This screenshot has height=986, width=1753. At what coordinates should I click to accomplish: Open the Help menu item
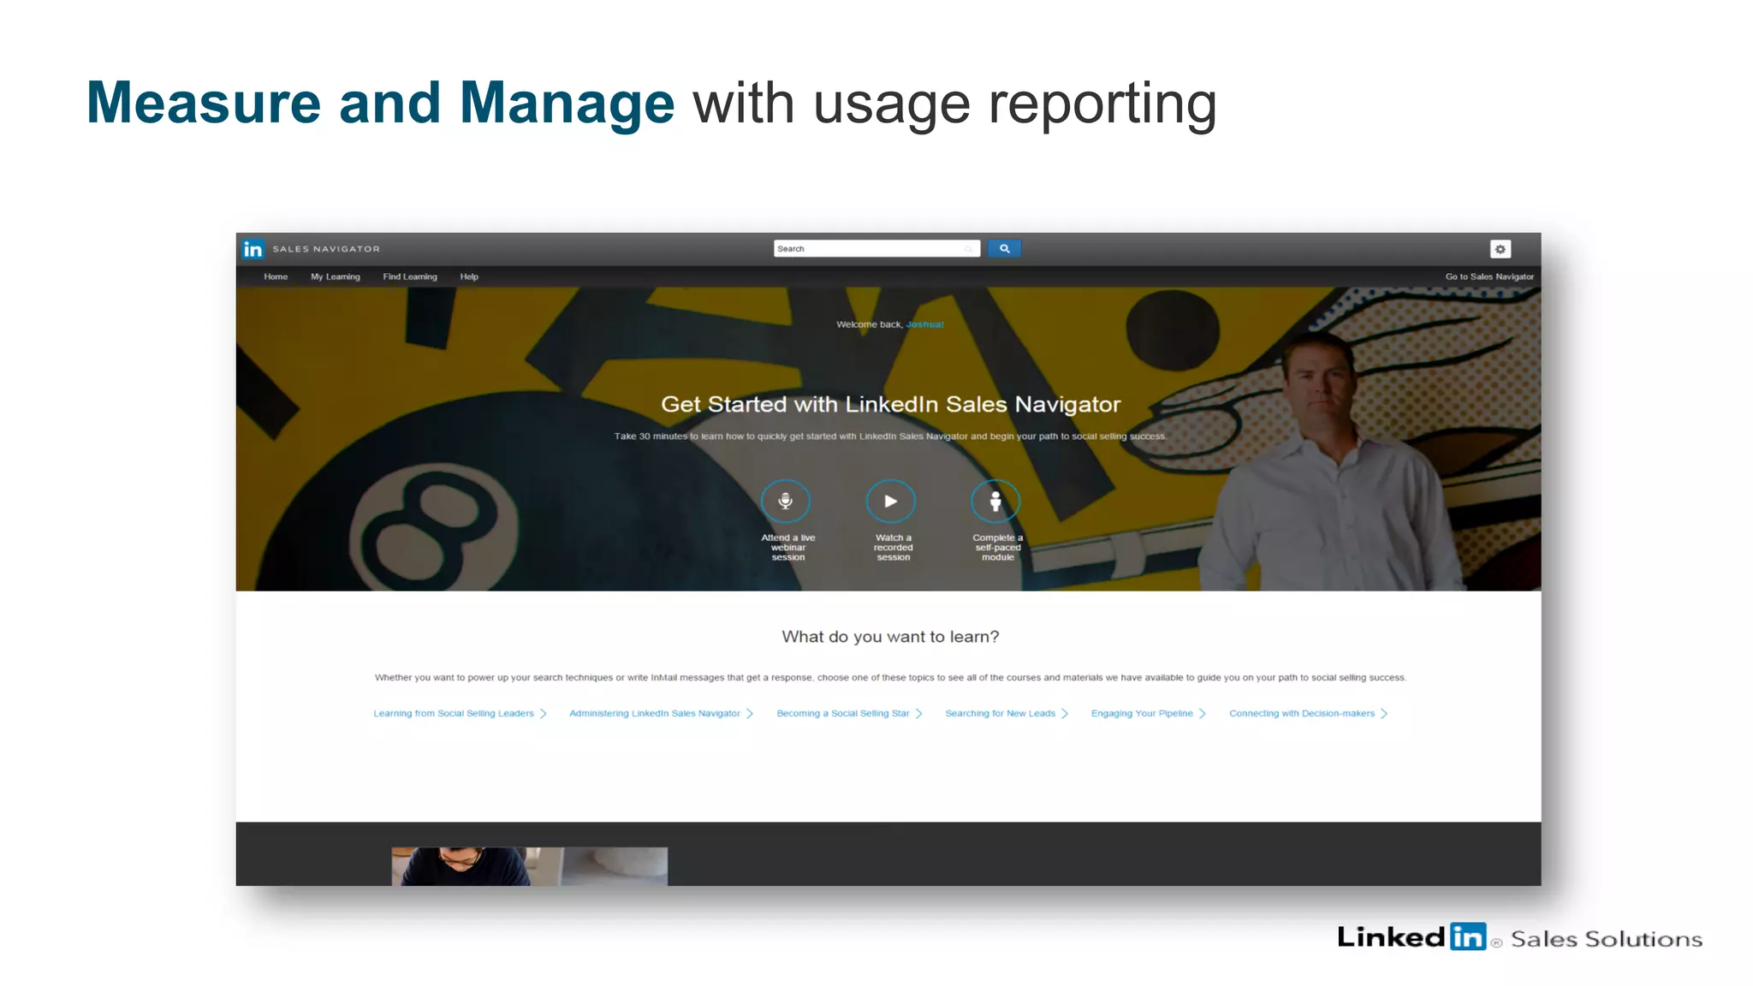[469, 276]
